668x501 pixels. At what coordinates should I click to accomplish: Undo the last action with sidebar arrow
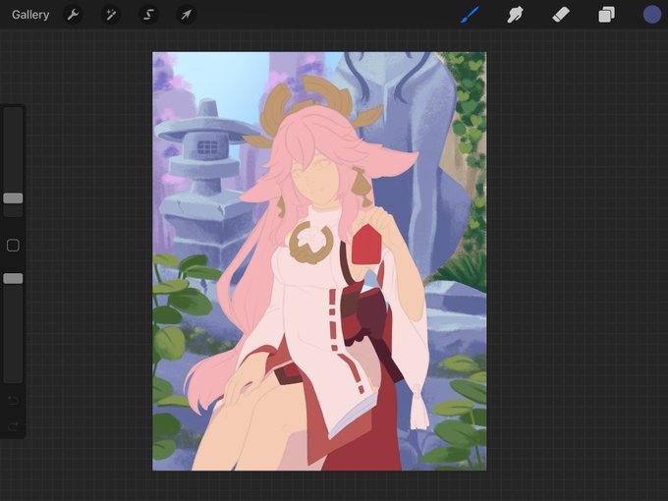13,400
